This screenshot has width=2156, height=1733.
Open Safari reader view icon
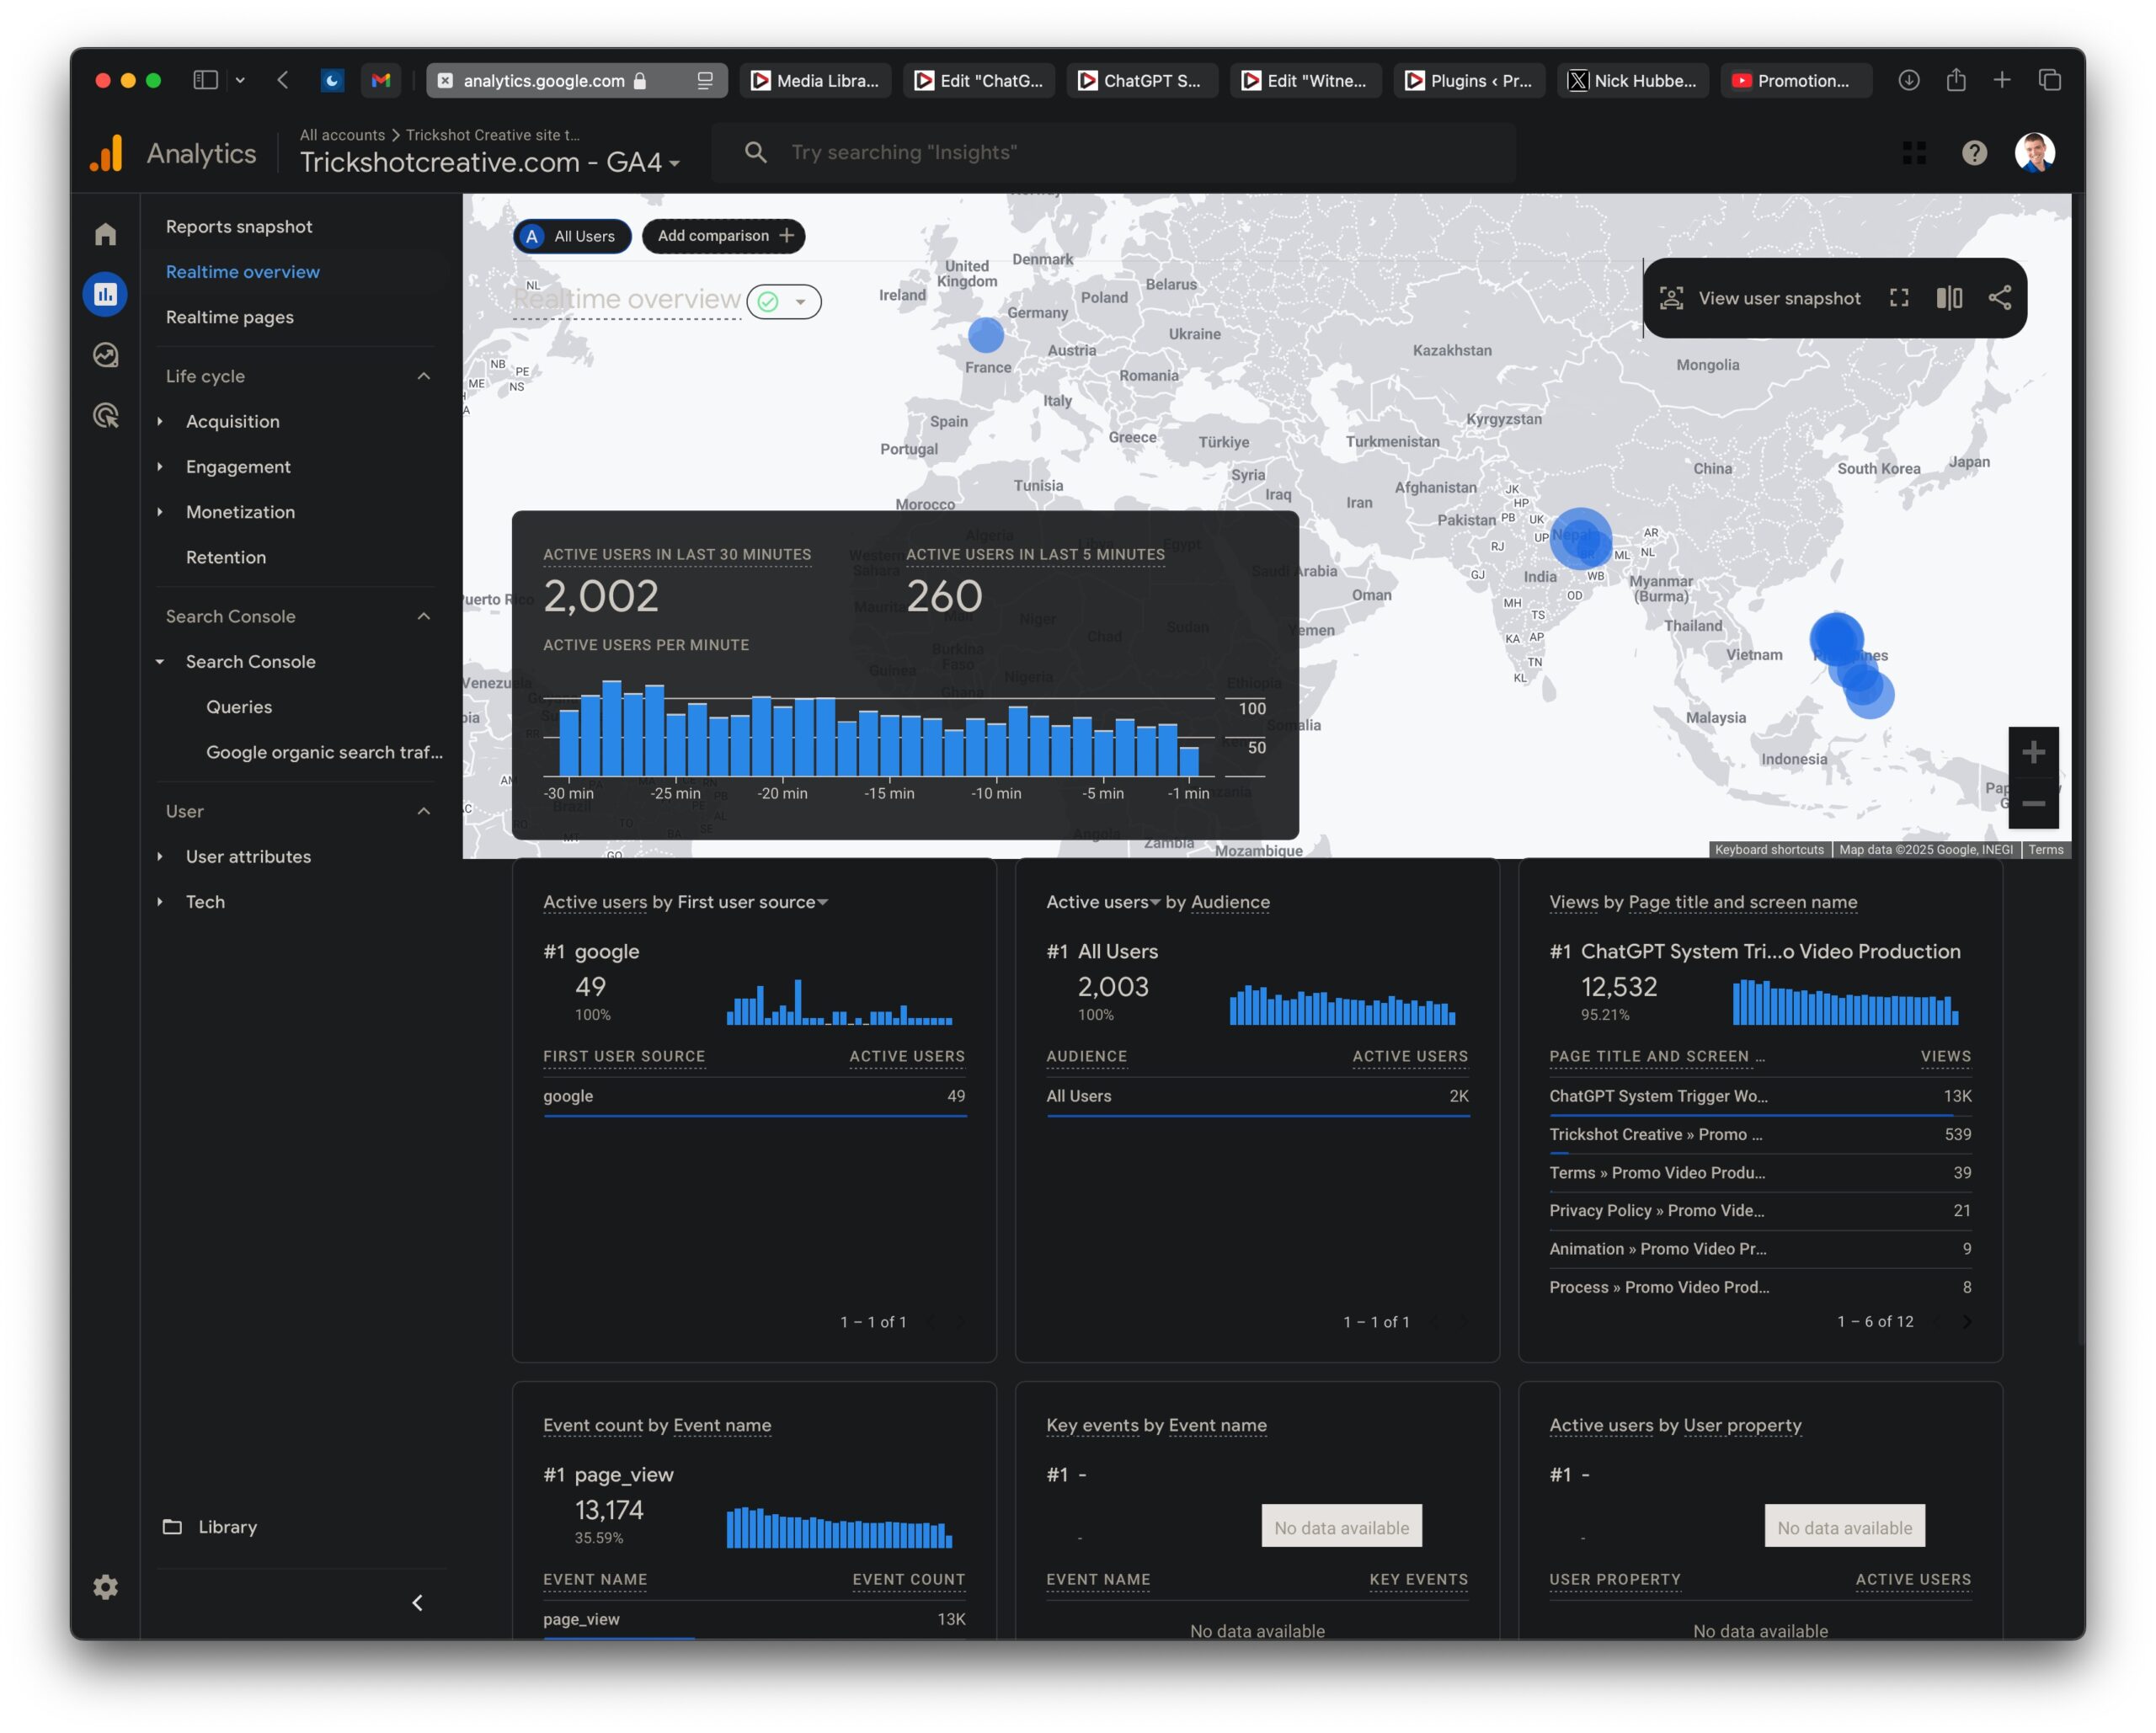[705, 81]
